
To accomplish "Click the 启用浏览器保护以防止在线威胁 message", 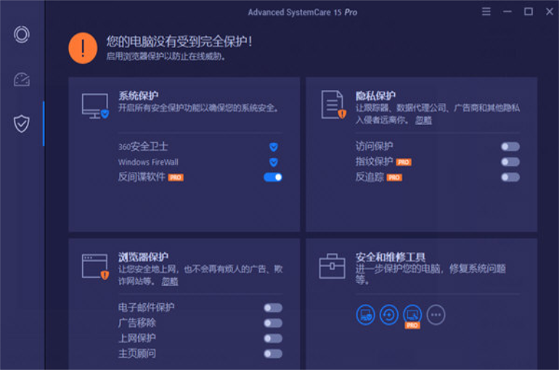I will click(x=166, y=57).
